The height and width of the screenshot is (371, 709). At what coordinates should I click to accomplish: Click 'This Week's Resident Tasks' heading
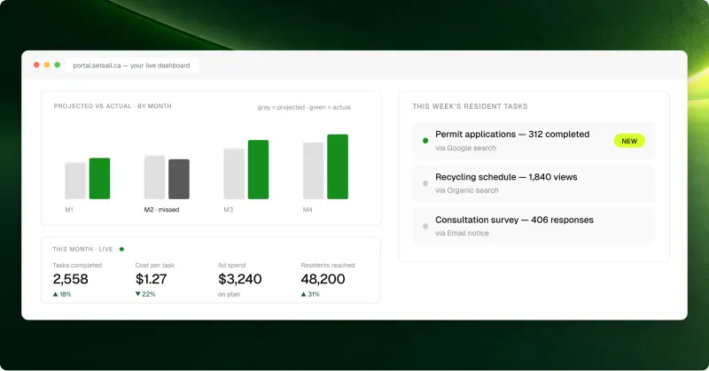(x=470, y=106)
